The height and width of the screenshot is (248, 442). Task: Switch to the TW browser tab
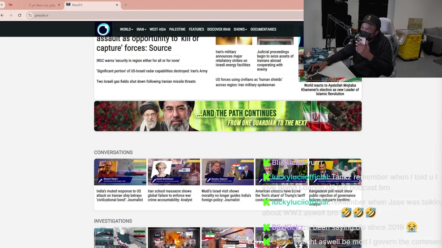coord(10,5)
